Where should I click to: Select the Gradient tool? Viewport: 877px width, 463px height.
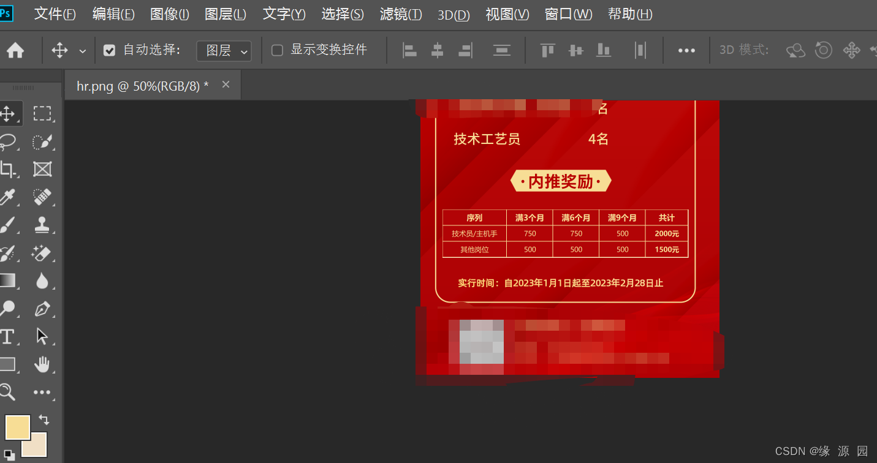(x=7, y=280)
